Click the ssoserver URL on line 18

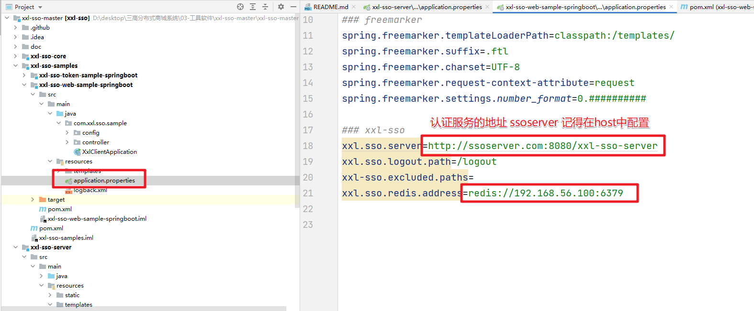[x=543, y=146]
